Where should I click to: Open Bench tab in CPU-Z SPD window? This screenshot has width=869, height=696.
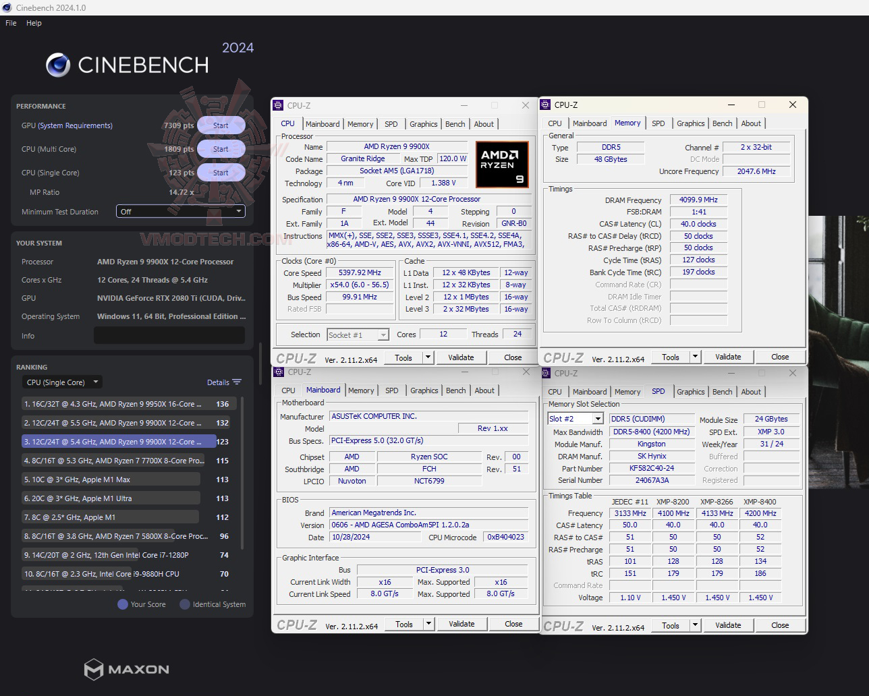[x=723, y=392]
